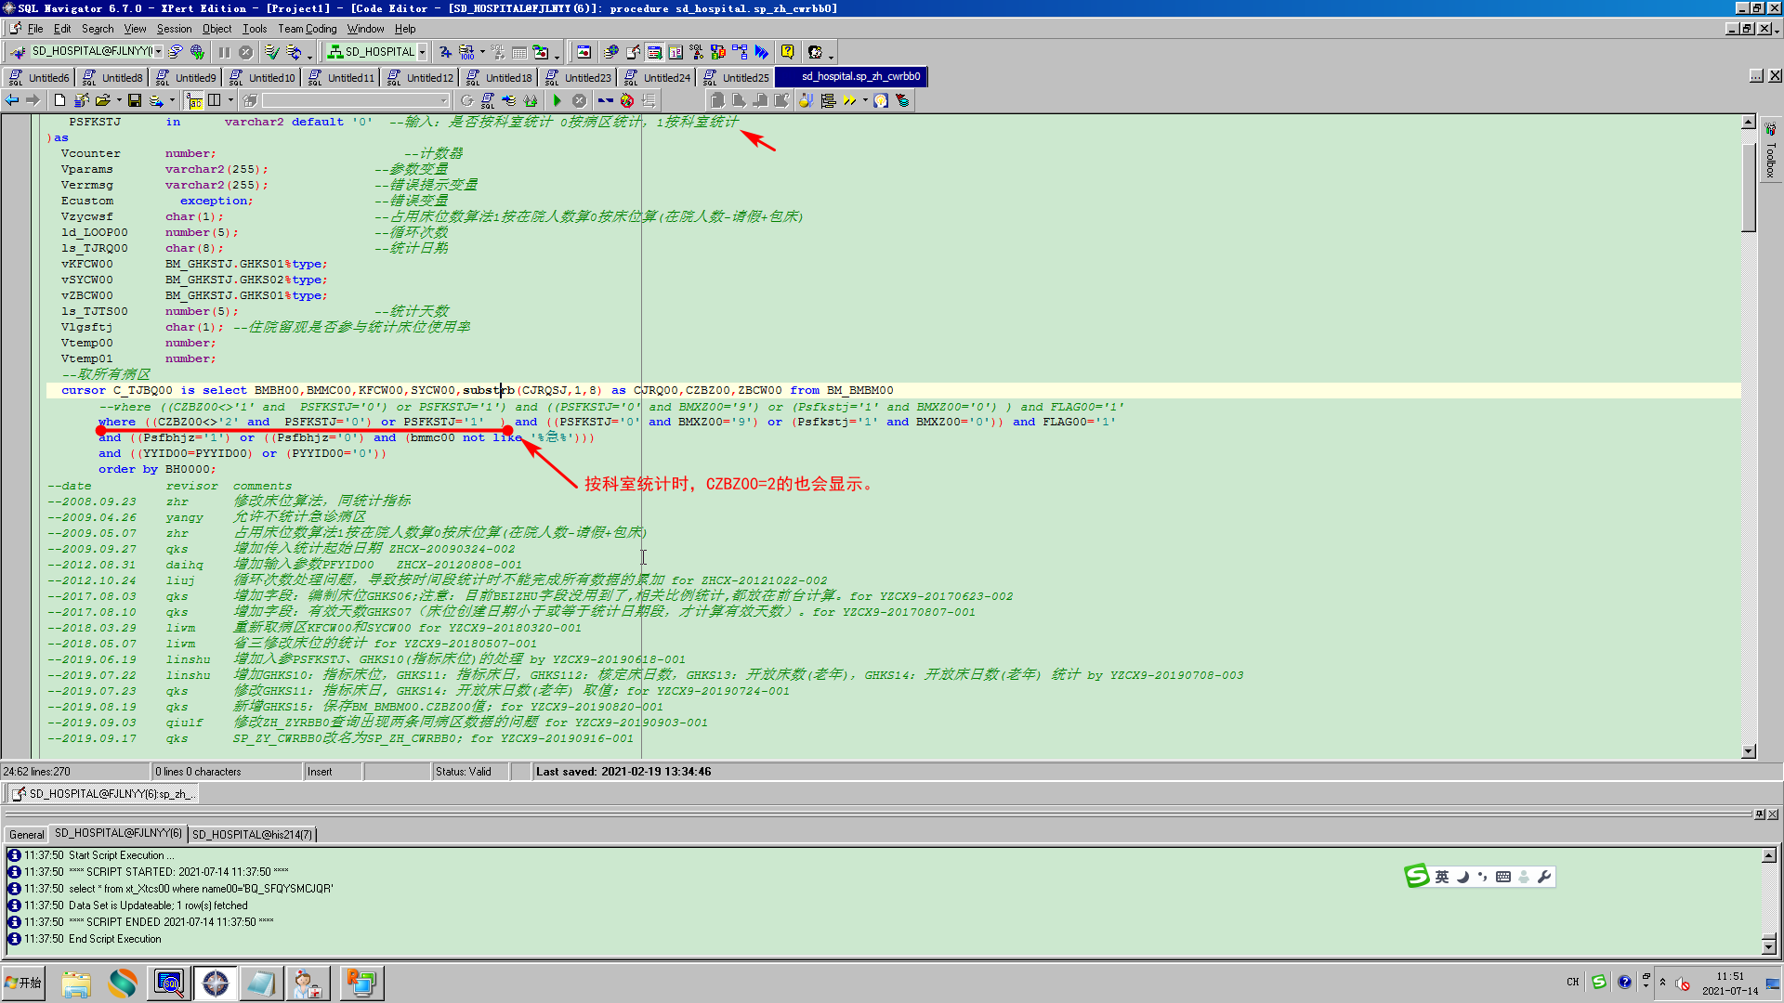
Task: Open the Session menu
Action: (174, 29)
